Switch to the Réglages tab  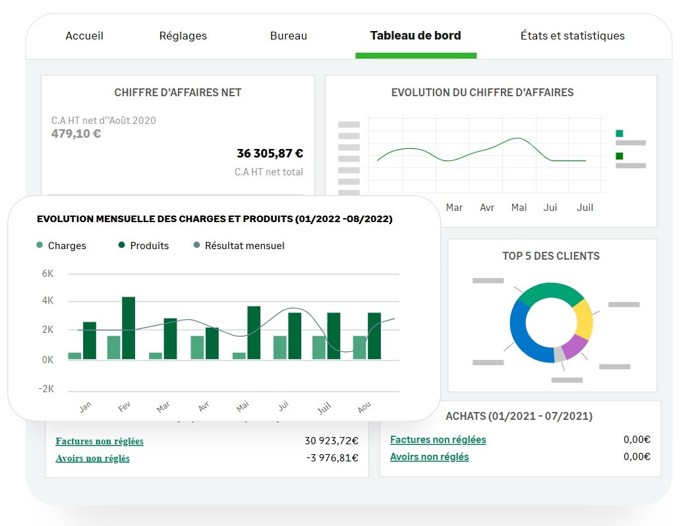pos(183,36)
